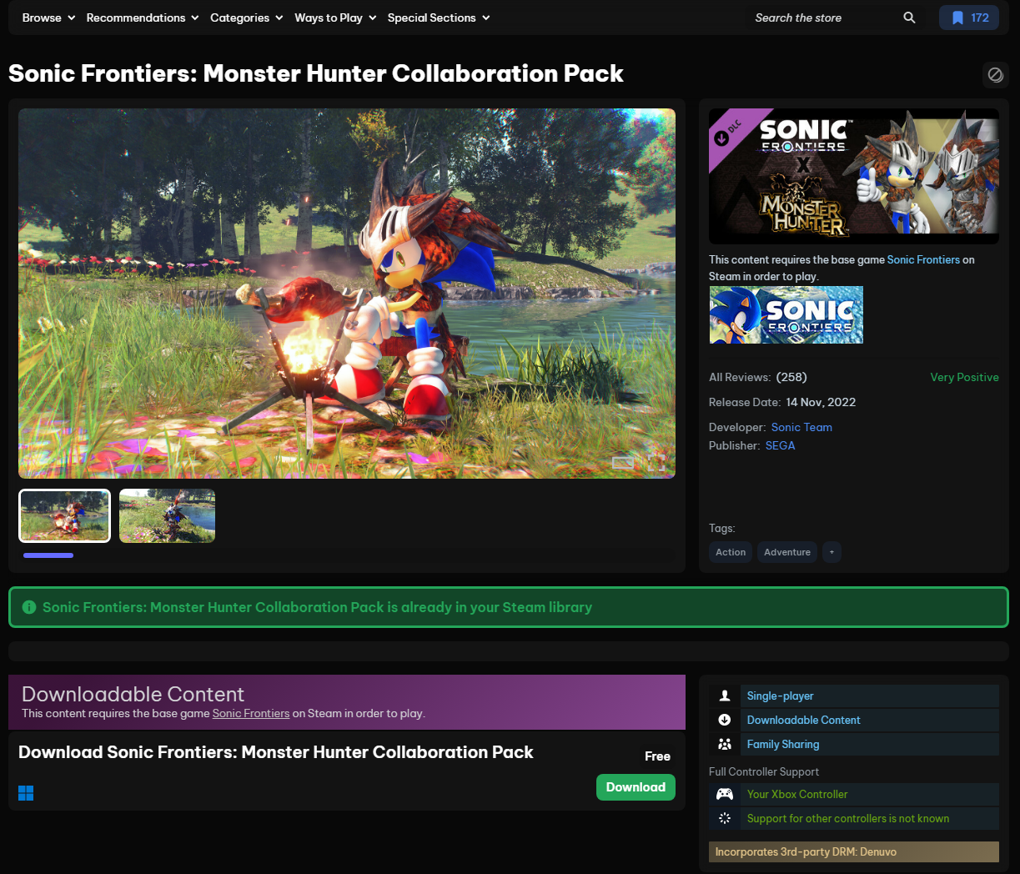Click the Download Sonic Frontiers pack heading
The image size is (1020, 874).
coord(276,752)
